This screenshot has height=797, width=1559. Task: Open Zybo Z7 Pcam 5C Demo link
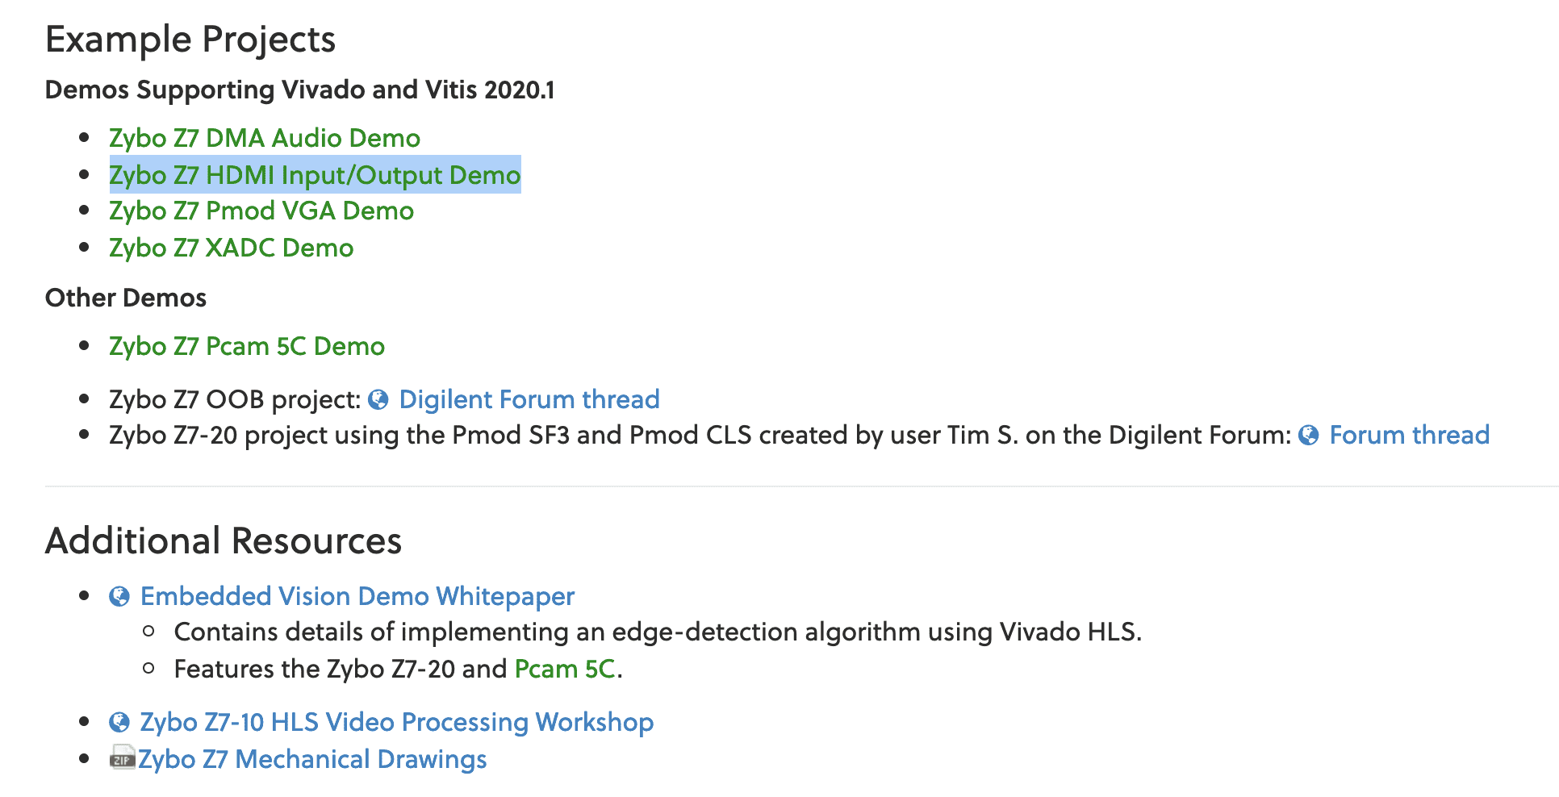(247, 346)
